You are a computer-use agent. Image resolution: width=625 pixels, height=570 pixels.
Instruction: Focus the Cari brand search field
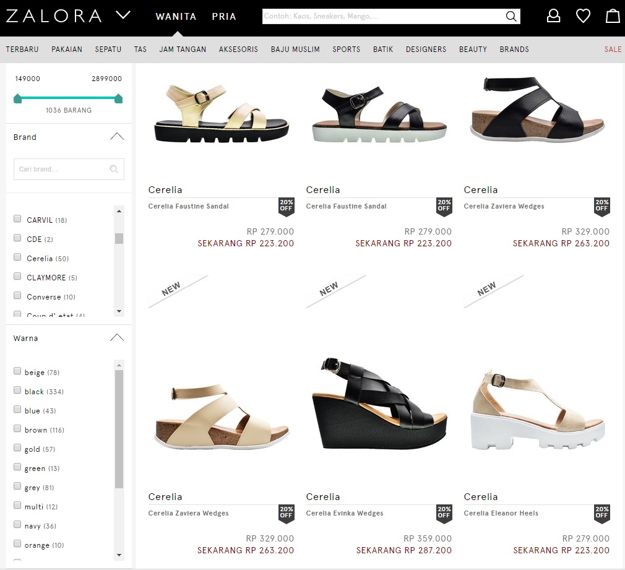click(69, 169)
